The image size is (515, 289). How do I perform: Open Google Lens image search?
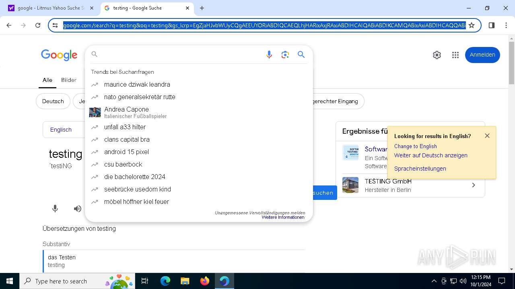click(285, 55)
